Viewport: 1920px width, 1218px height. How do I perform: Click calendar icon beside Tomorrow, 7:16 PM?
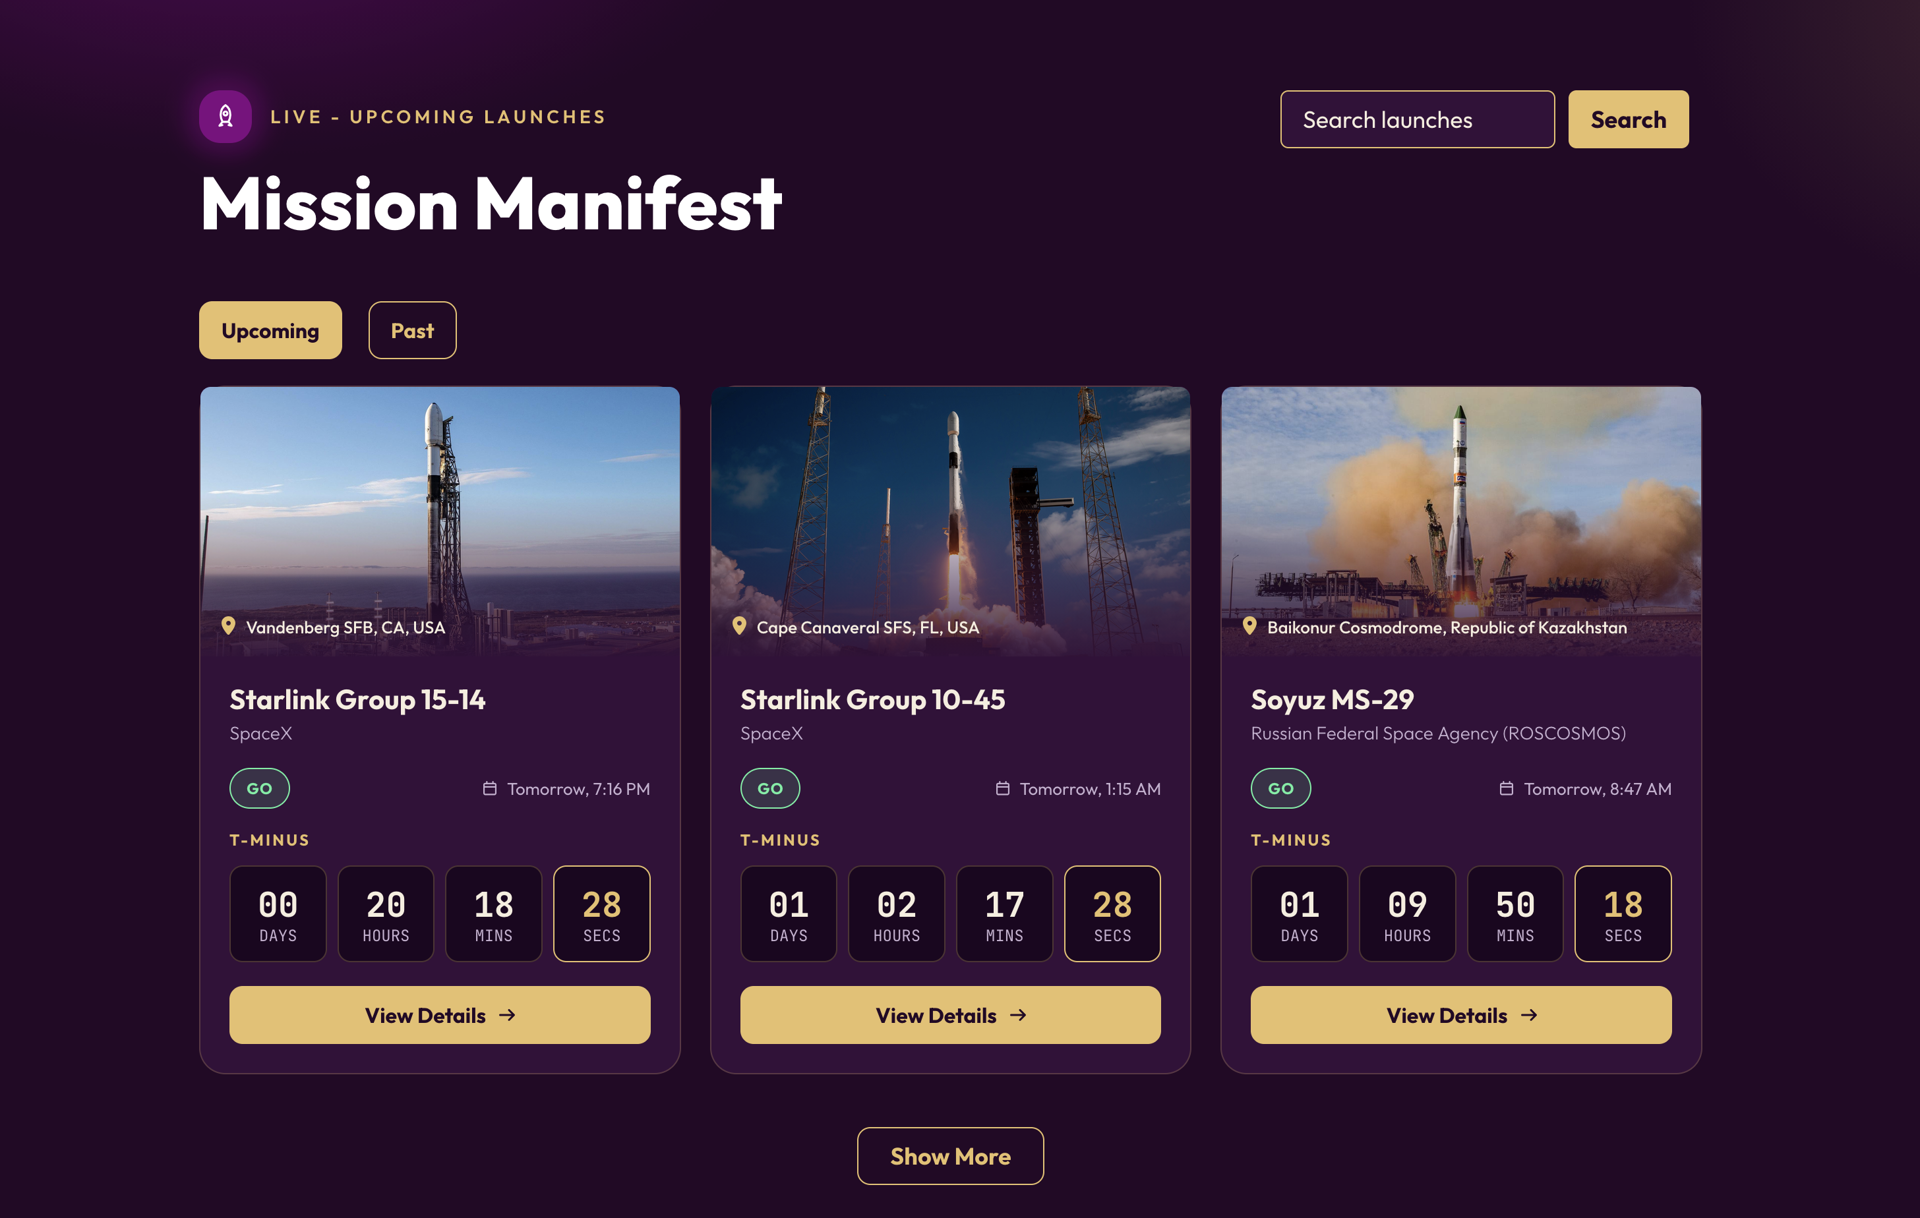pos(490,788)
